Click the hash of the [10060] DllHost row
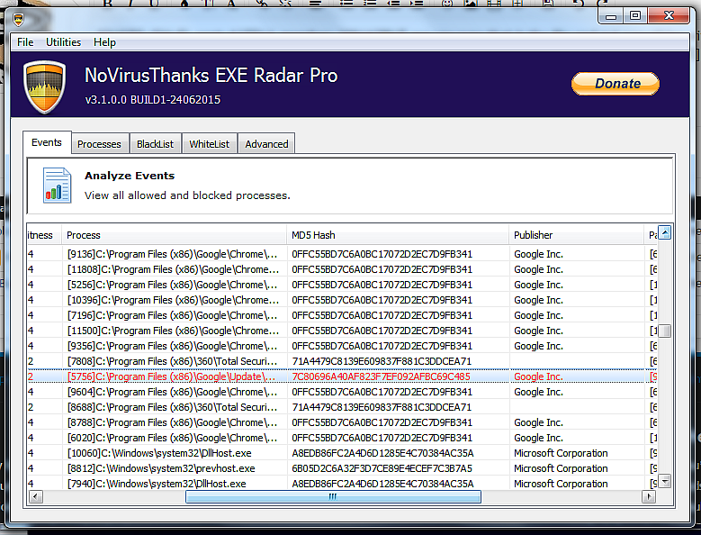Screen dimensions: 701x535 382,453
